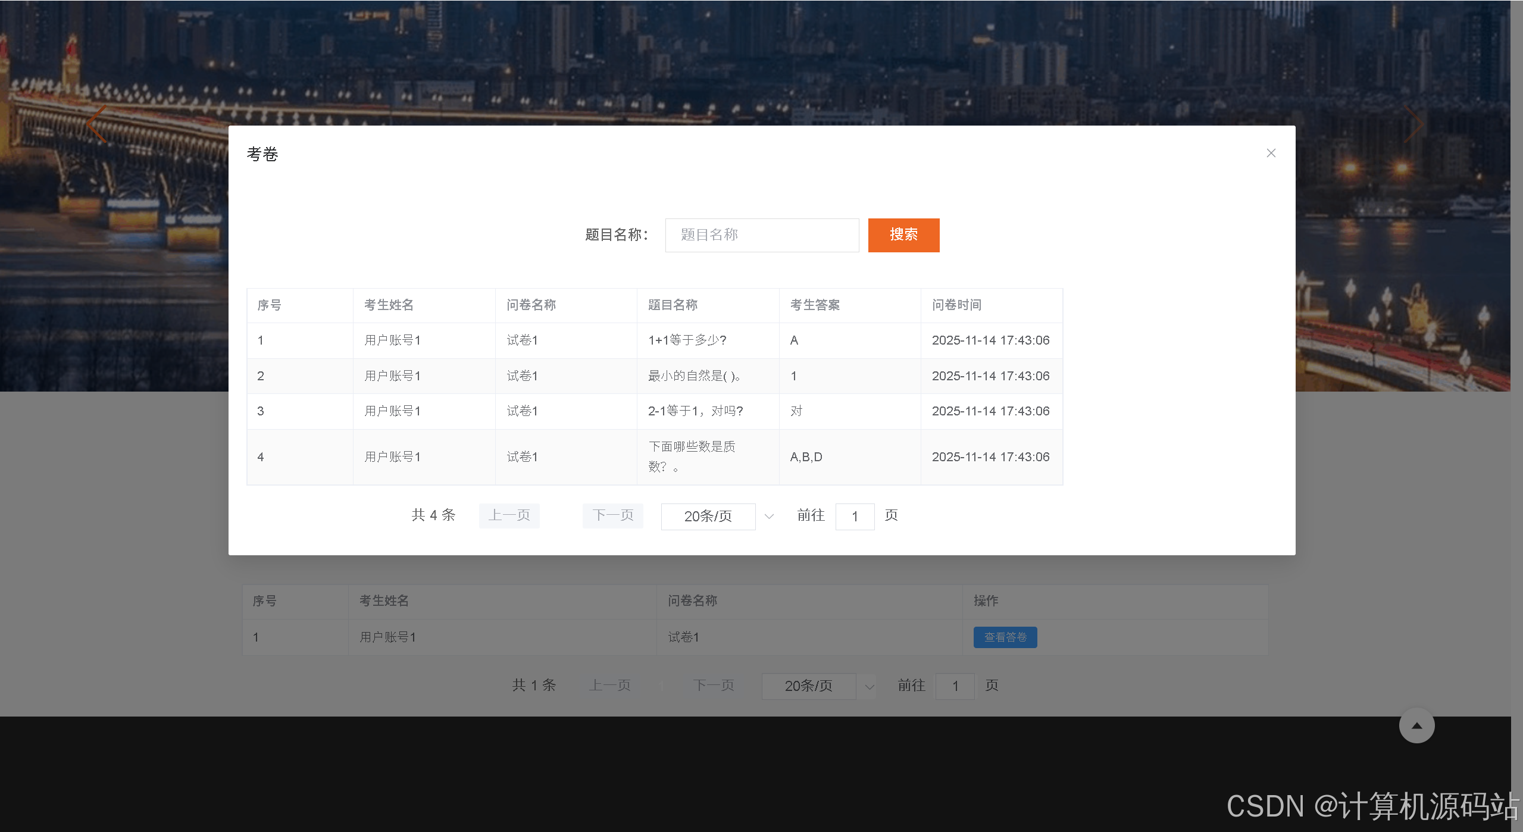The image size is (1523, 832).
Task: Click the 序号 column header in dialog
Action: 300,305
